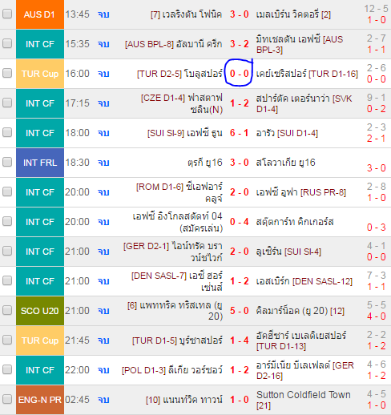Open stats 12 - 5 for AUS D1 match
The width and height of the screenshot is (391, 415).
(376, 9)
